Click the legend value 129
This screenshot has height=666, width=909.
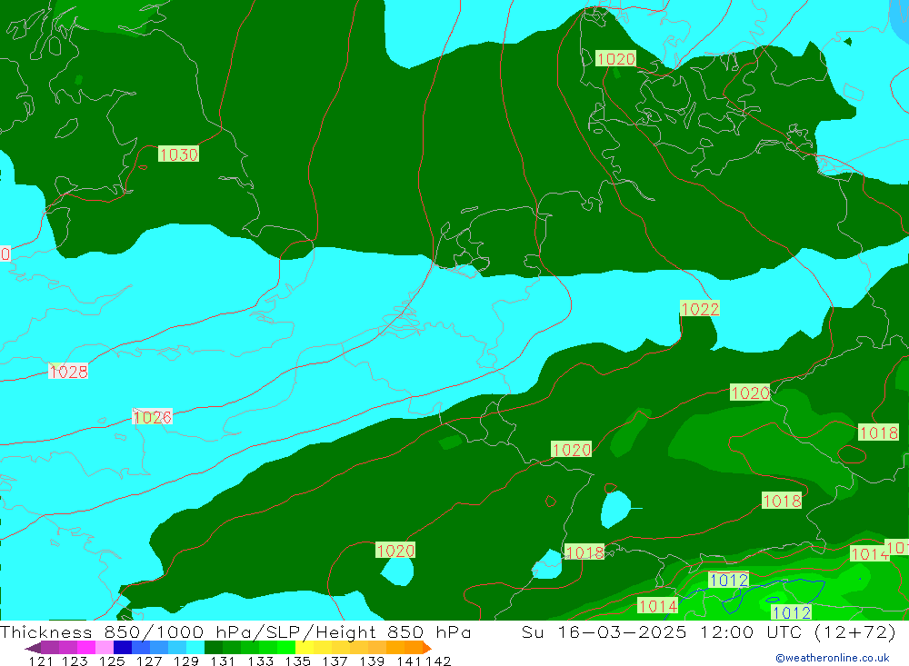[186, 661]
